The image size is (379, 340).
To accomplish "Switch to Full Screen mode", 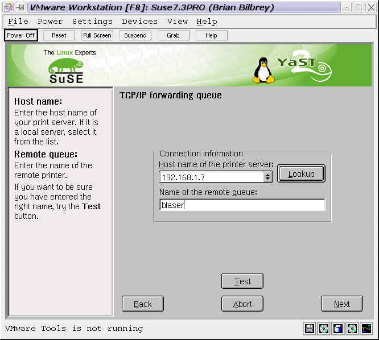I will click(97, 35).
